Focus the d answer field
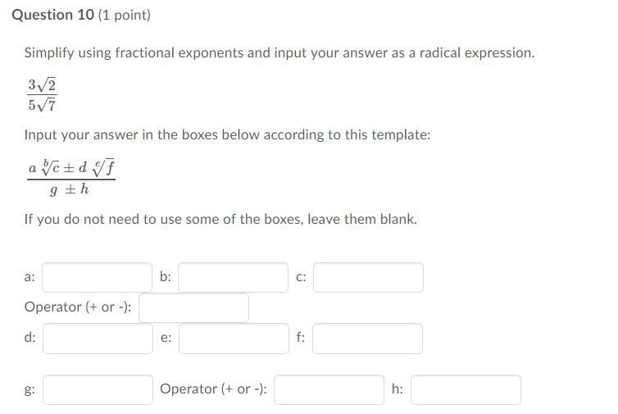618x414 pixels. 98,339
